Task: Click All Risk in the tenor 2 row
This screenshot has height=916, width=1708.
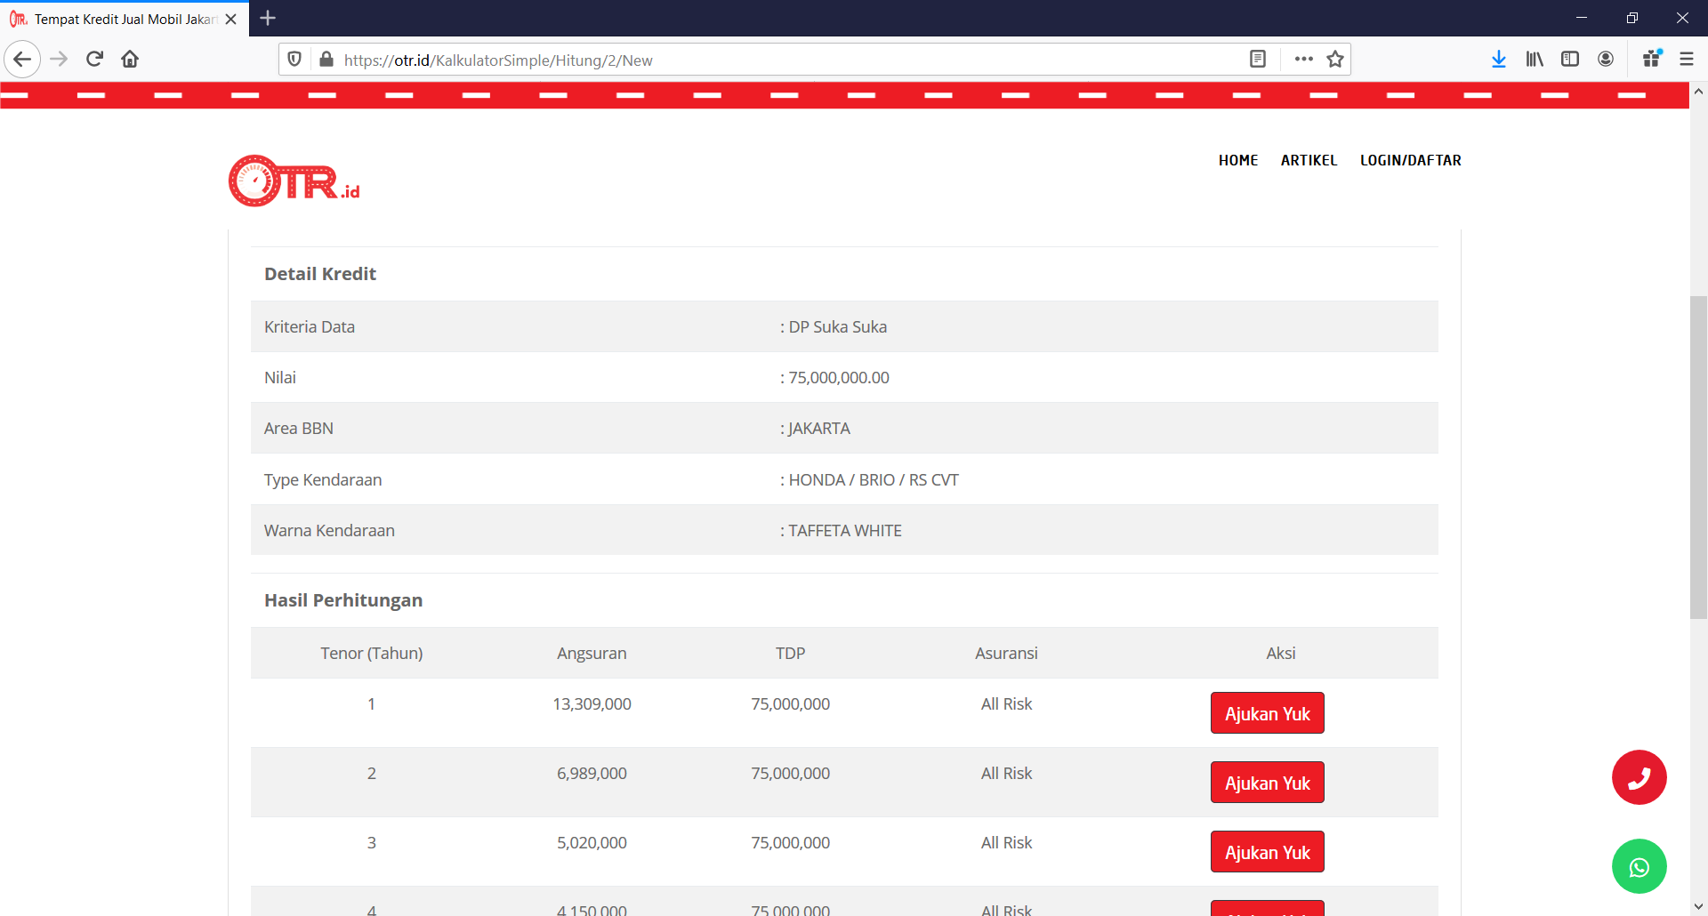Action: click(x=1006, y=774)
